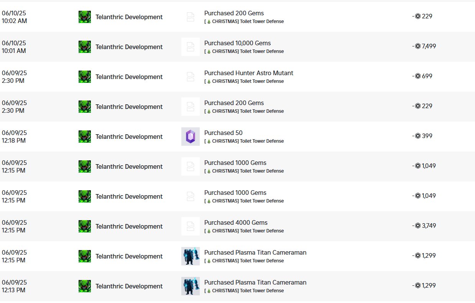Select Purchased 200 Gems in the 2:30 PM row
This screenshot has height=303, width=475.
point(234,103)
